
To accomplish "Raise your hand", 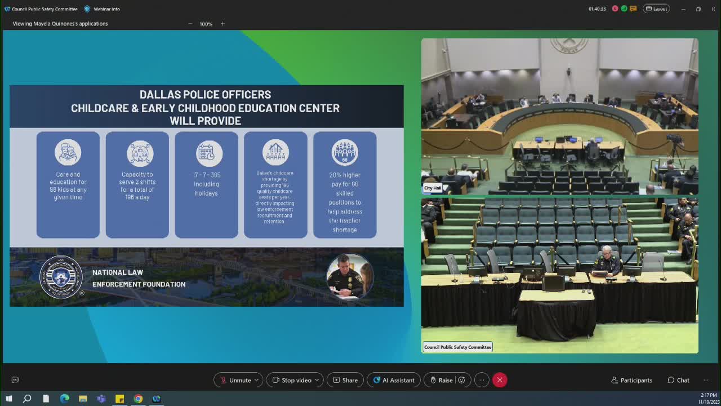I will pos(441,380).
